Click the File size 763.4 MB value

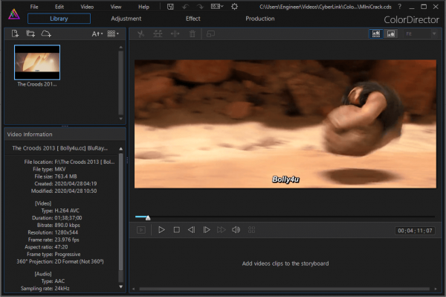[65, 176]
